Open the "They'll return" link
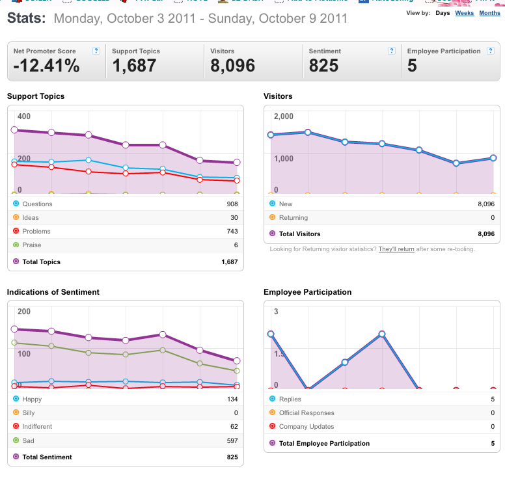Viewport: 505px width, 486px height. click(x=396, y=249)
